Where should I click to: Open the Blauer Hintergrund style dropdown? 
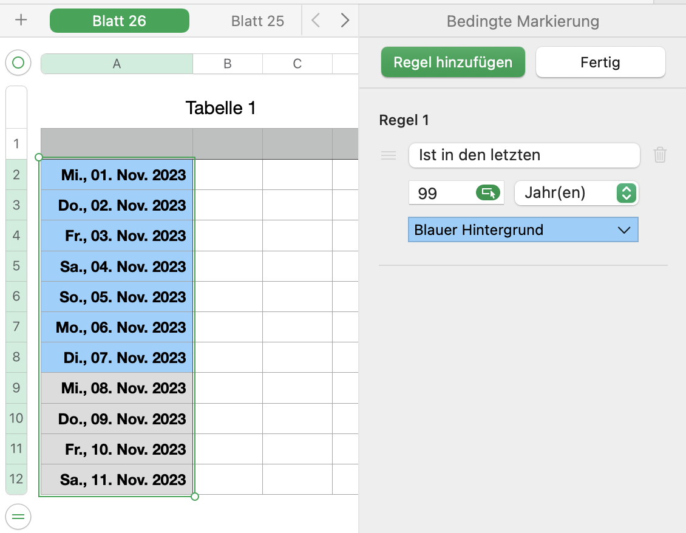(x=523, y=230)
